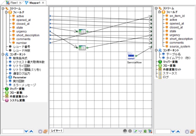Collapse the left コンポーネント tree node

click(x=3, y=54)
